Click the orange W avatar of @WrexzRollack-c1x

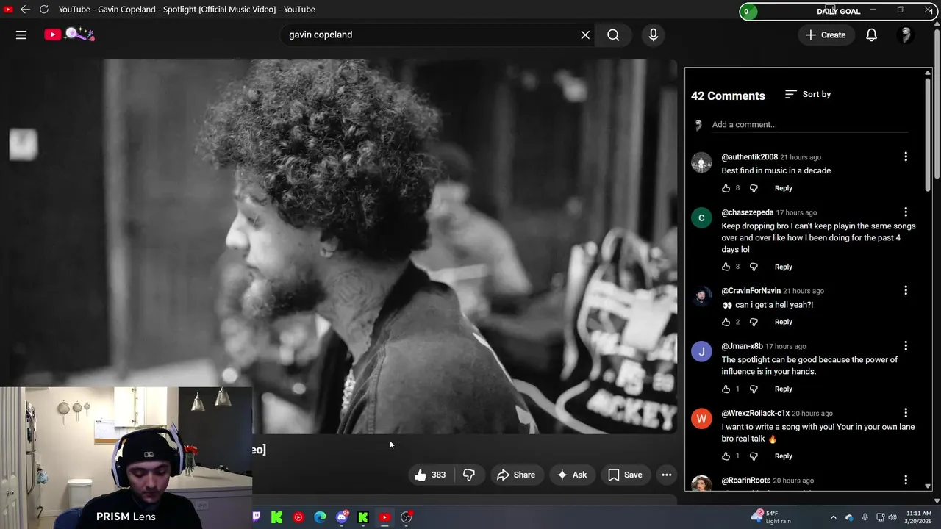(701, 419)
